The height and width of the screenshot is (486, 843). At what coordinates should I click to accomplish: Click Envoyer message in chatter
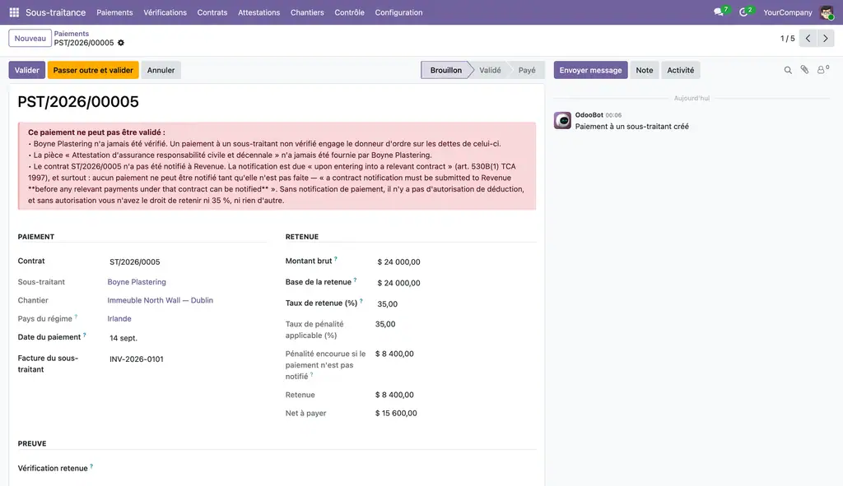point(590,71)
